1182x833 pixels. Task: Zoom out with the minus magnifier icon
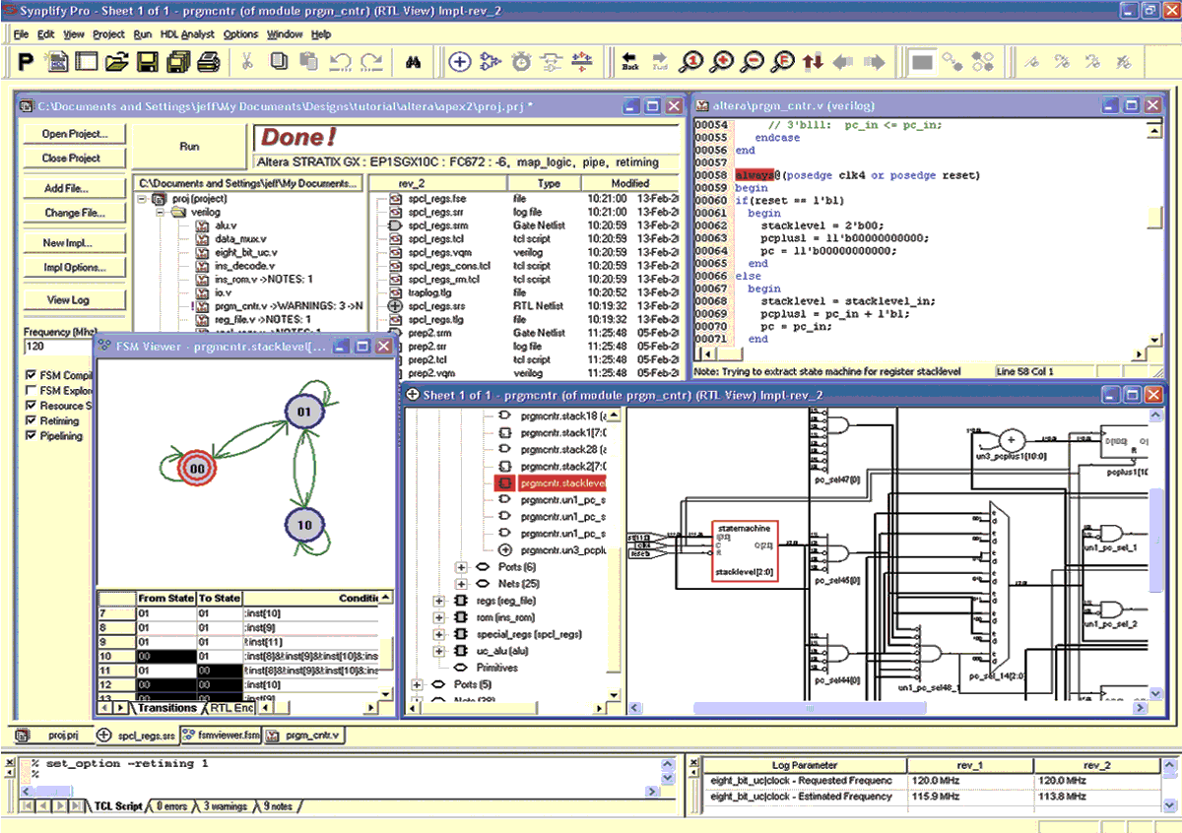click(x=753, y=62)
